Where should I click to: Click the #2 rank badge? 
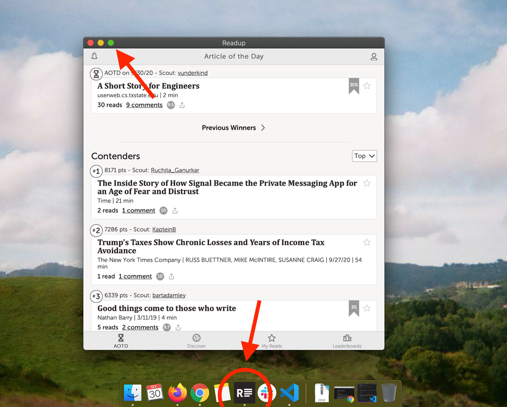(x=96, y=230)
